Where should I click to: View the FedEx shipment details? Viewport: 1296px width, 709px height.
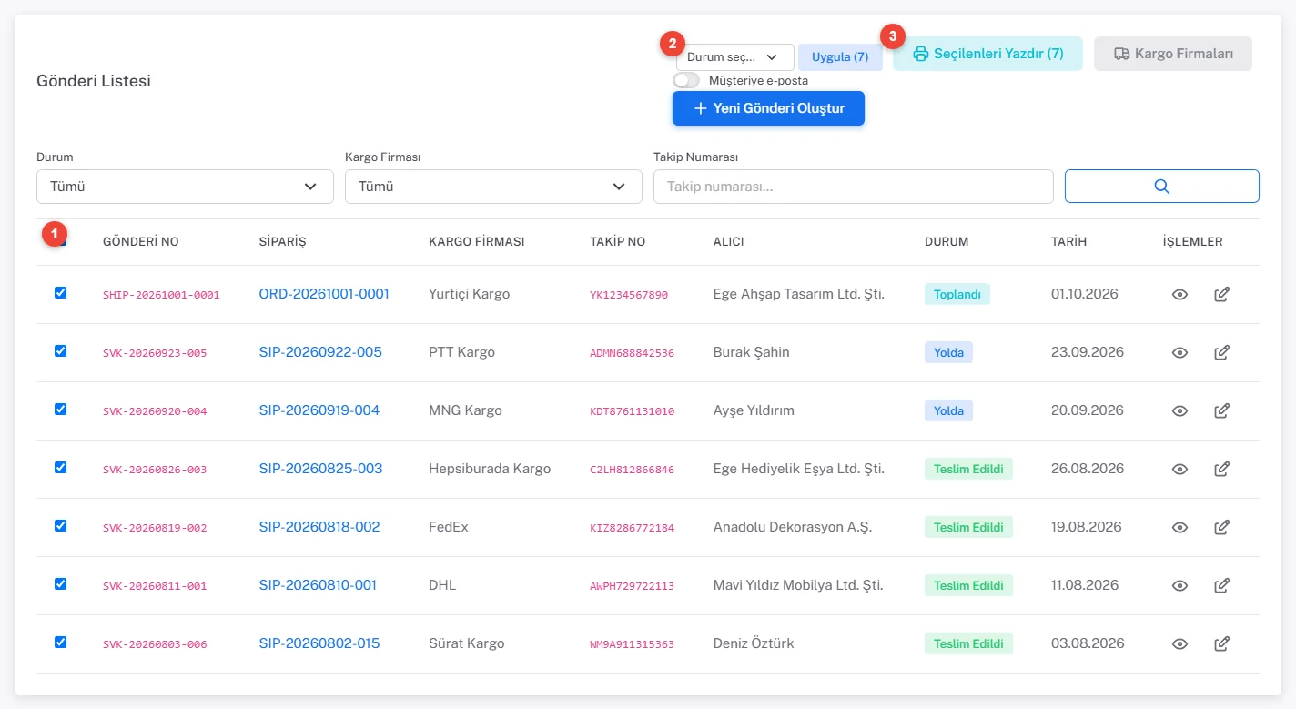1180,527
